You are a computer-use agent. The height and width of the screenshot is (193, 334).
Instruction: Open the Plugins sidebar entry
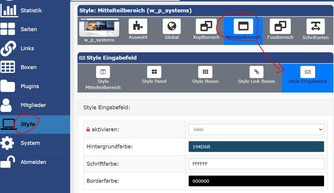[30, 86]
